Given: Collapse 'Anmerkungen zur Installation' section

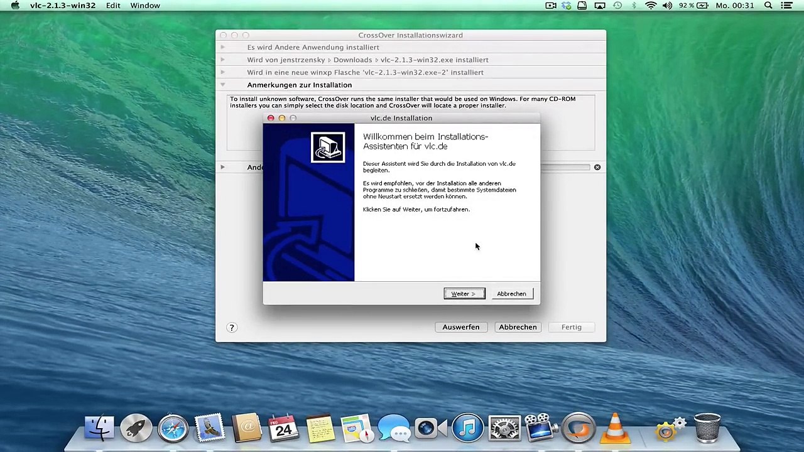Looking at the screenshot, I should (222, 85).
